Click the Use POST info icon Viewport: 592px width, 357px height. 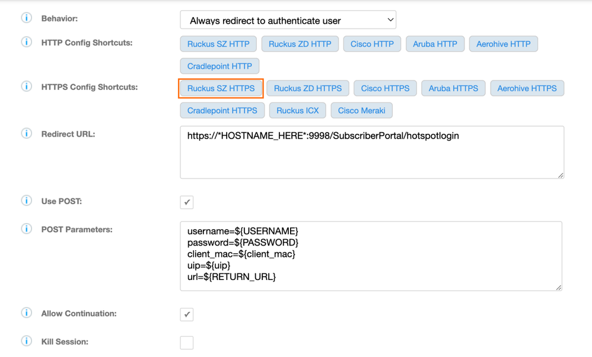point(27,201)
